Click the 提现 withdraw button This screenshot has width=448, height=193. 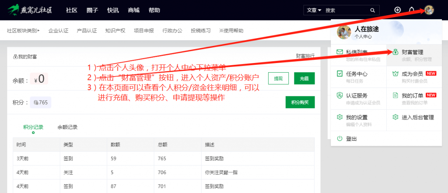278,78
